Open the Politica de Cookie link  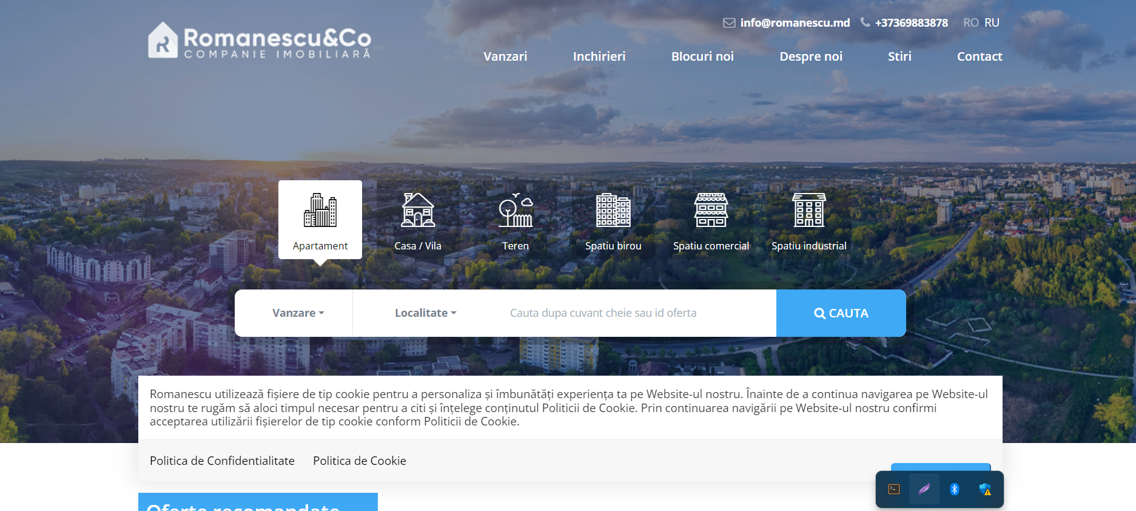(x=359, y=461)
